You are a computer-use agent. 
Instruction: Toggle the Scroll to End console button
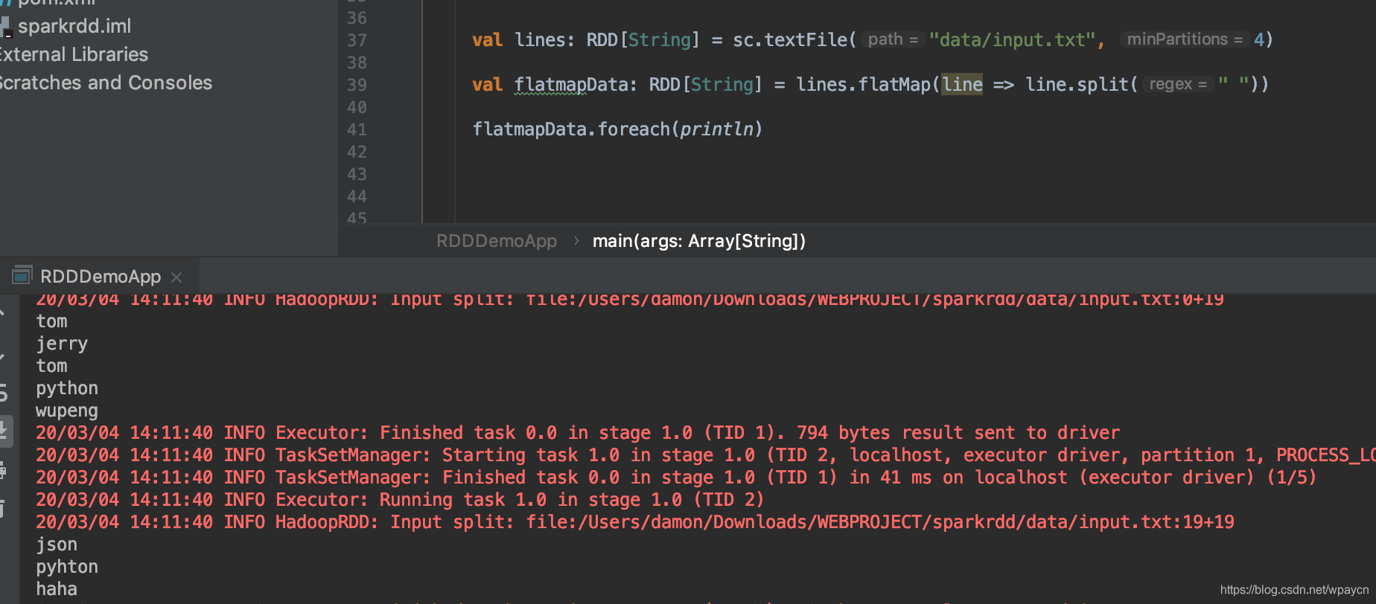[4, 430]
